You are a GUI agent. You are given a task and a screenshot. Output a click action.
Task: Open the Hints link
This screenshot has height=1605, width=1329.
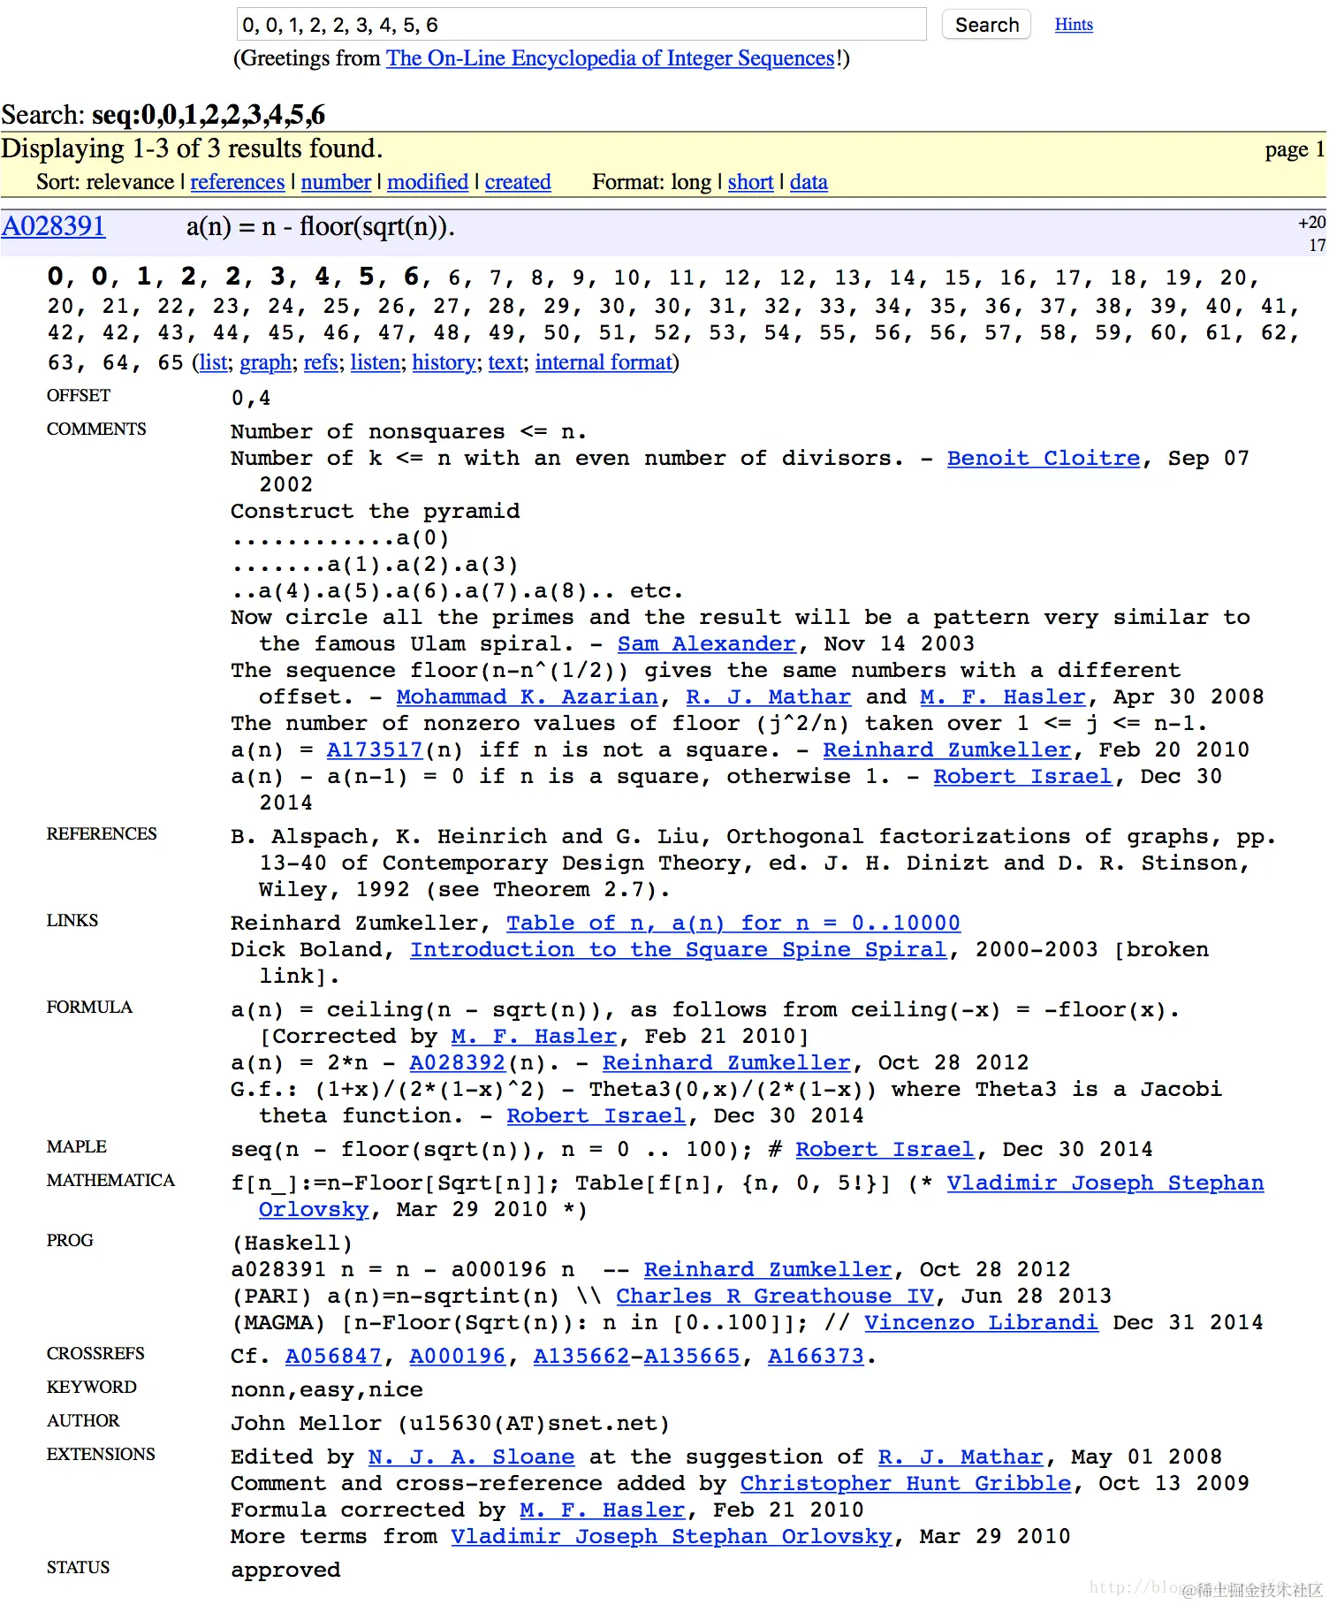coord(1074,25)
